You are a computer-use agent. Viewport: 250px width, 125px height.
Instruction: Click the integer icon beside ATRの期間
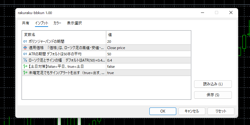25,54
